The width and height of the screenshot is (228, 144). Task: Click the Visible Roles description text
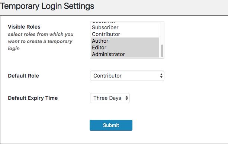click(41, 41)
